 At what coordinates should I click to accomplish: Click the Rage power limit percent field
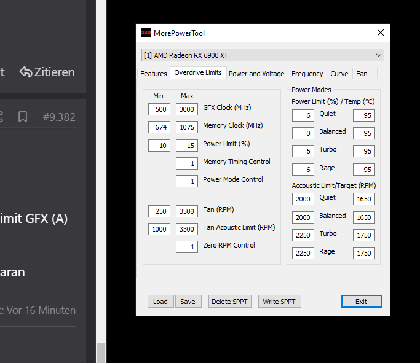click(303, 170)
